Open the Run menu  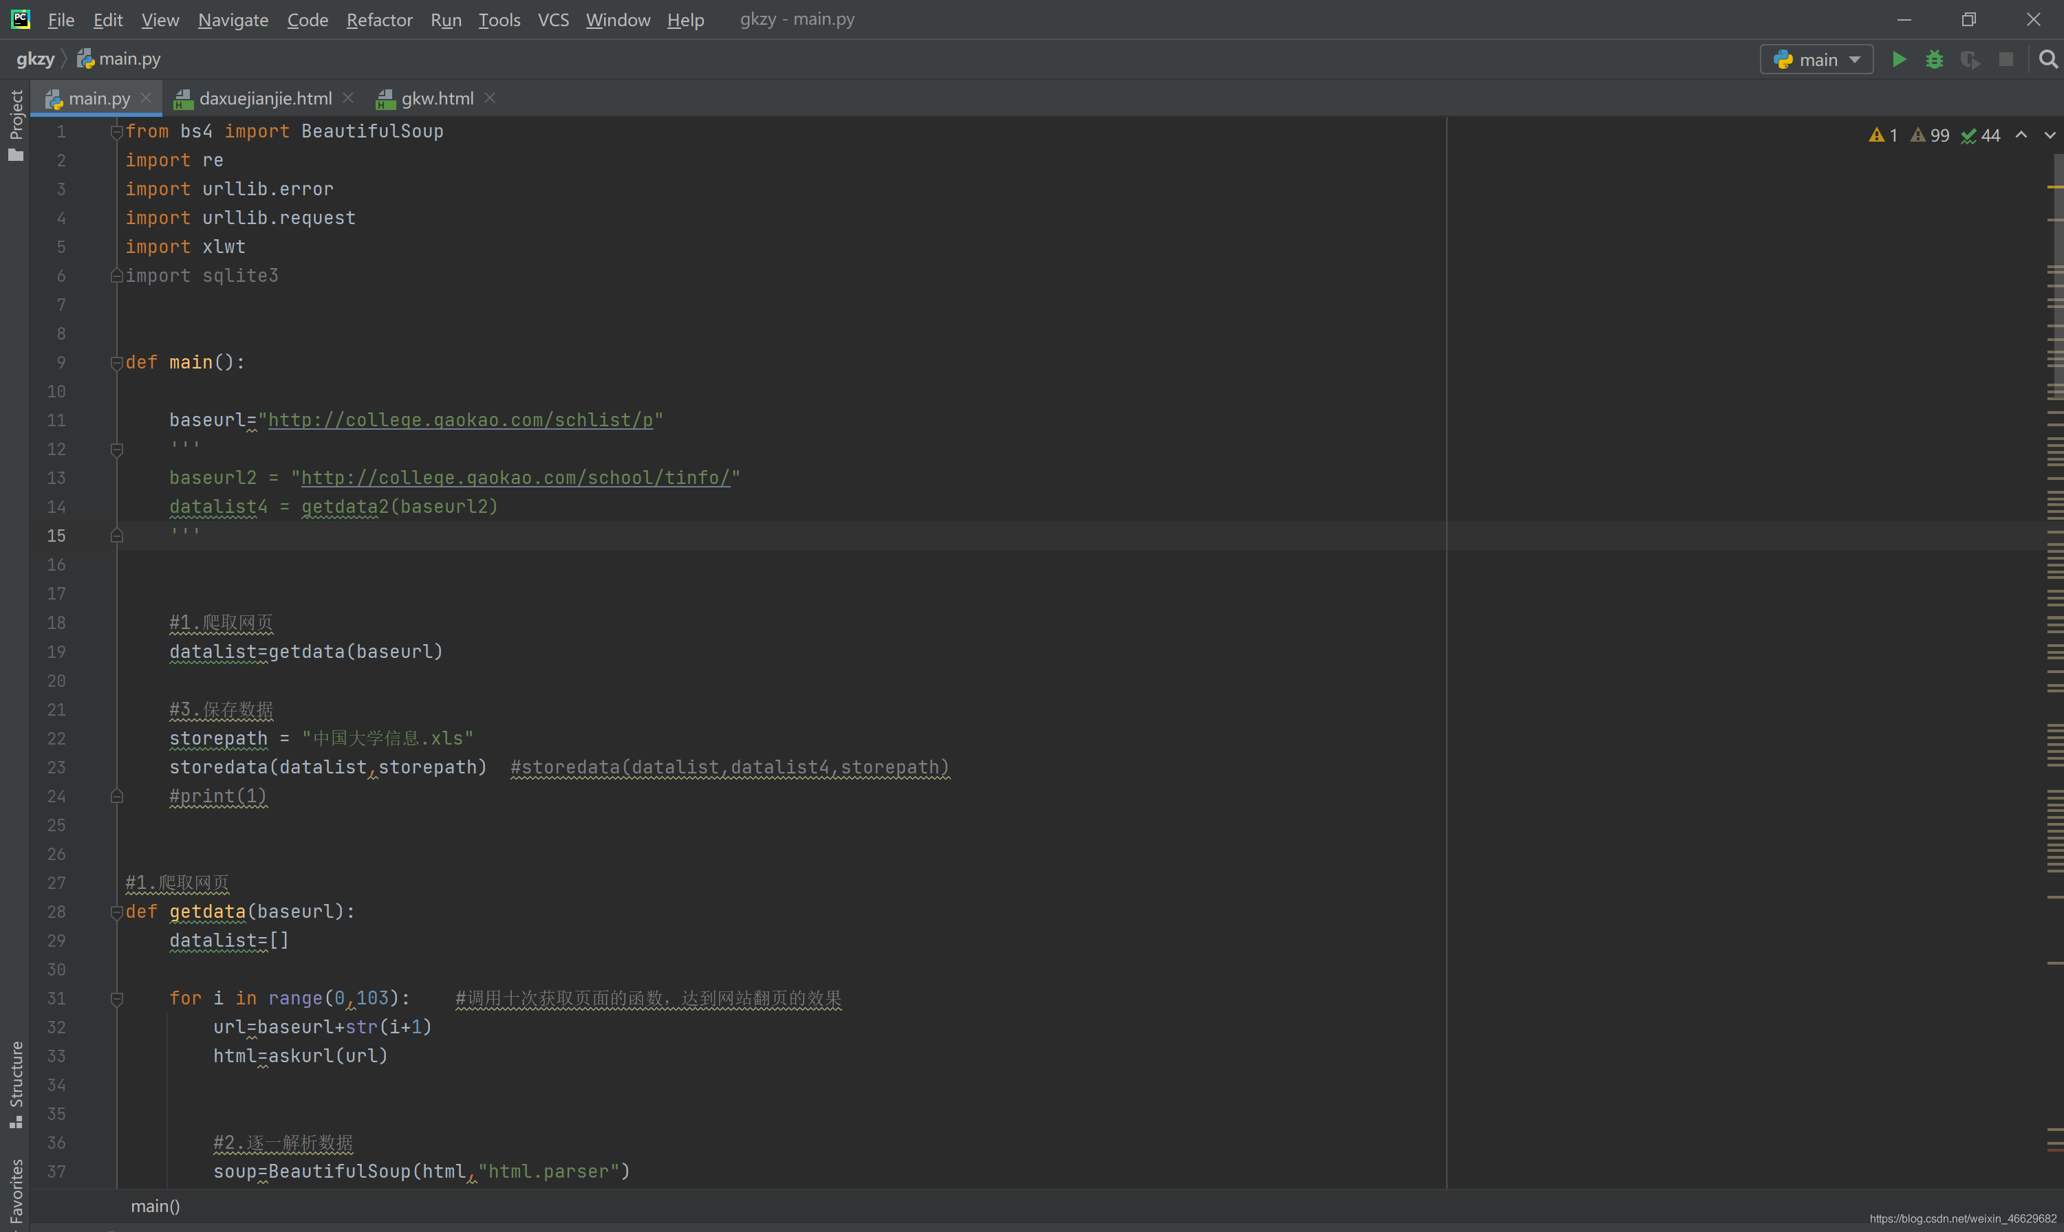[x=445, y=19]
